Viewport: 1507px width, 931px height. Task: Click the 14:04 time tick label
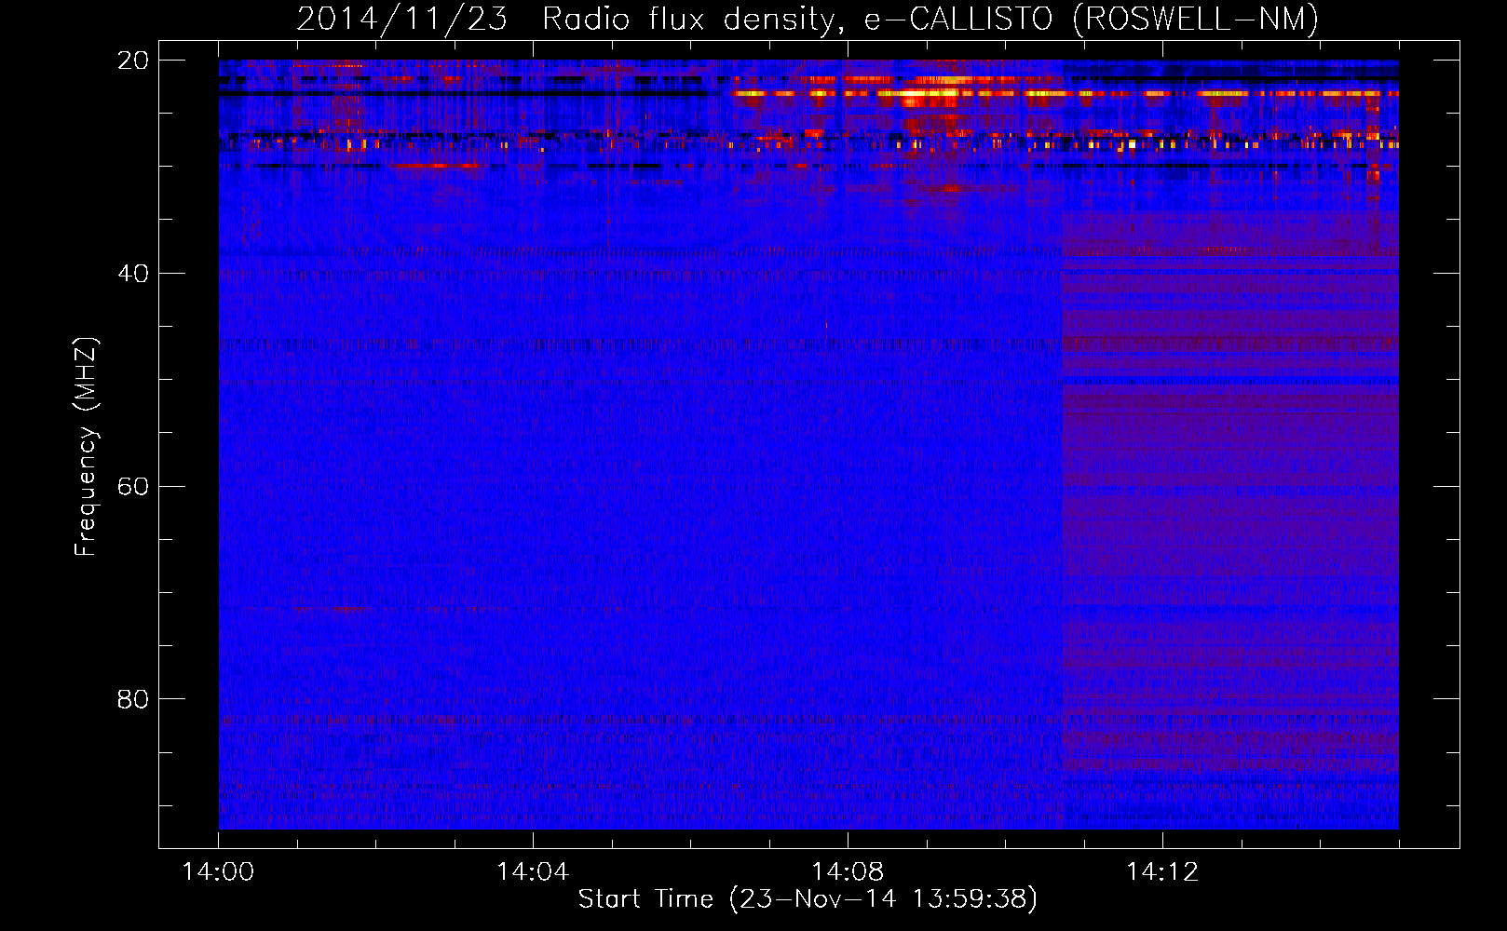533,872
